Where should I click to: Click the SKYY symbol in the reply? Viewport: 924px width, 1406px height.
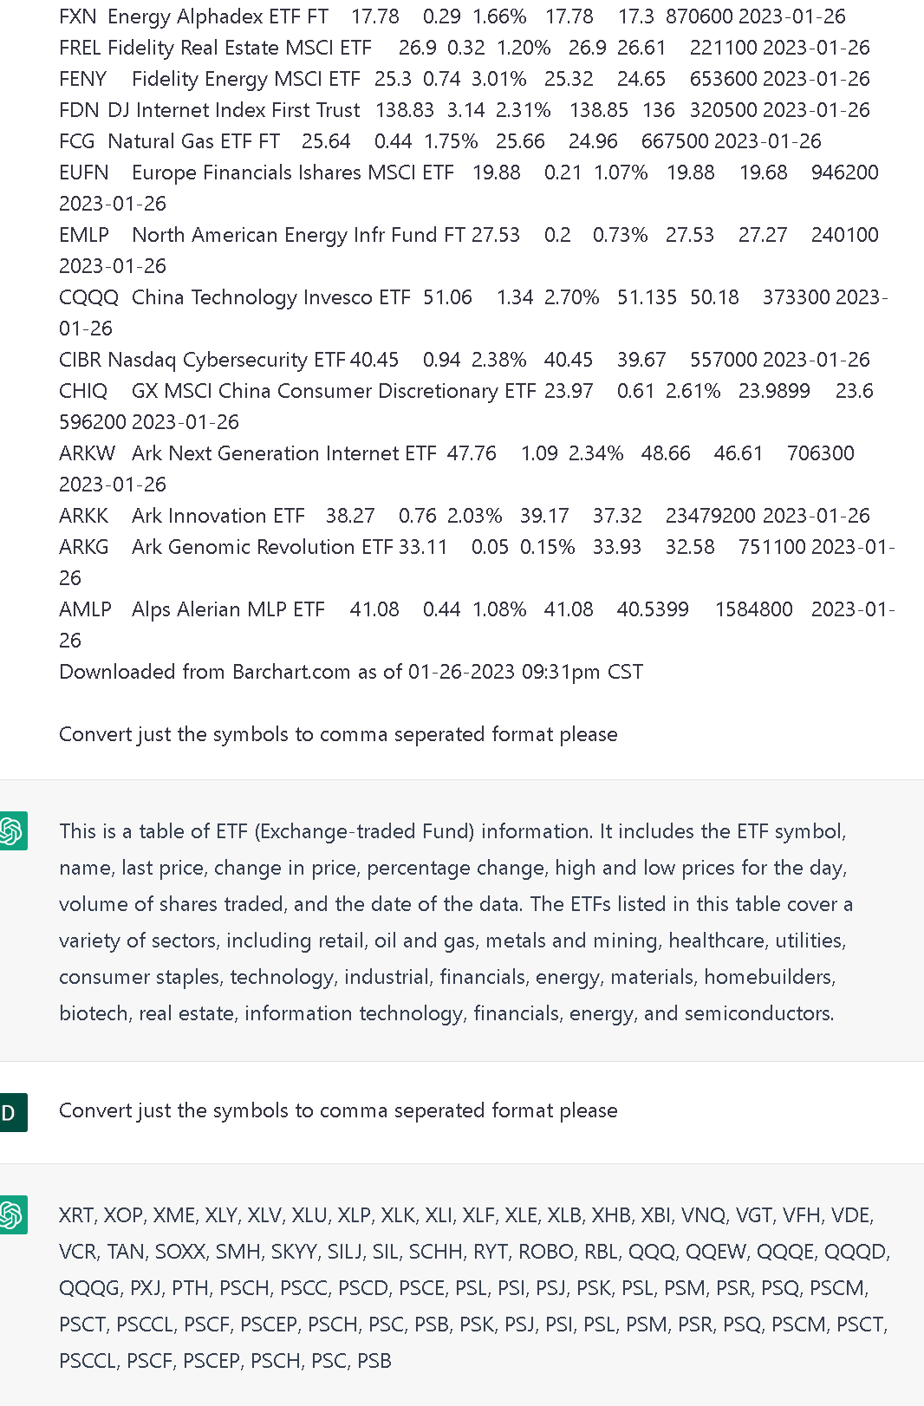294,1252
